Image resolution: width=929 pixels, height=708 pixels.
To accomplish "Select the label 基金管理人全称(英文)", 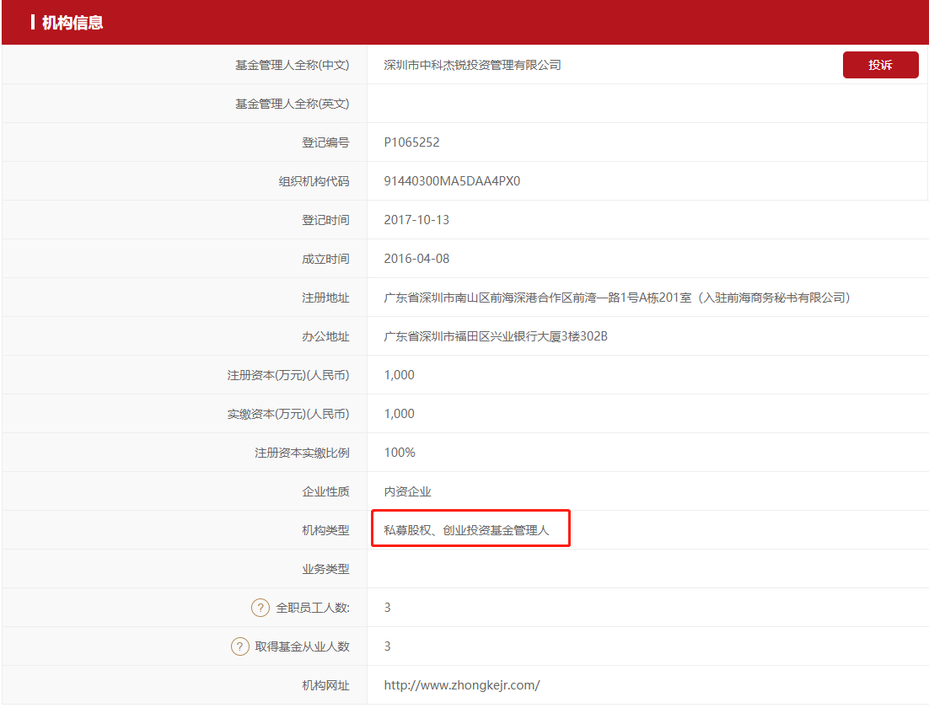I will click(x=292, y=104).
